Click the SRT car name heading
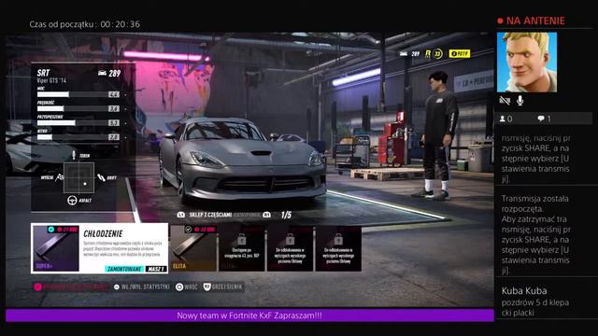598x336 pixels. pos(44,73)
